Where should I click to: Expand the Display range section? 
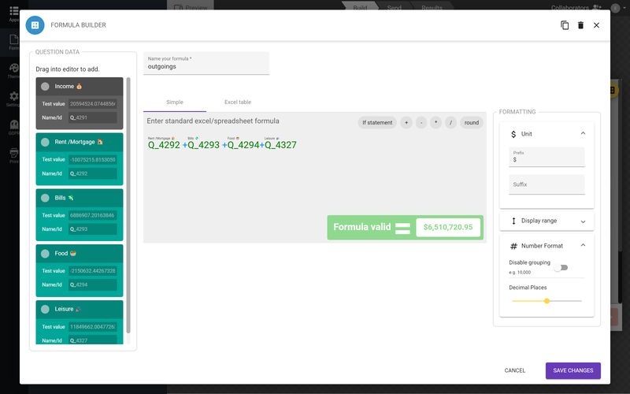[583, 221]
